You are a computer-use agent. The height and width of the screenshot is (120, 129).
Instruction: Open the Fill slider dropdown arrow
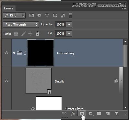tap(69, 34)
